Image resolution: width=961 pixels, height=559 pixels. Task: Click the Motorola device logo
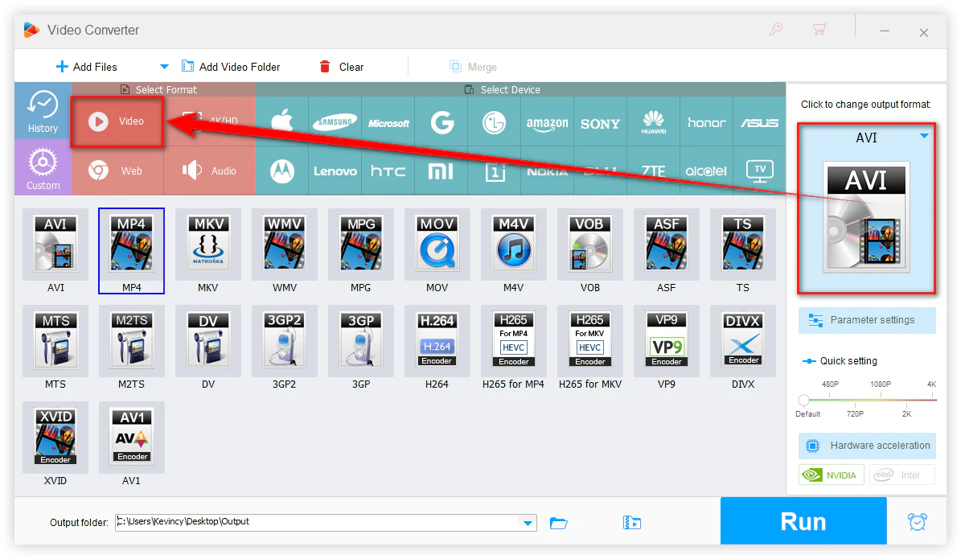[281, 171]
